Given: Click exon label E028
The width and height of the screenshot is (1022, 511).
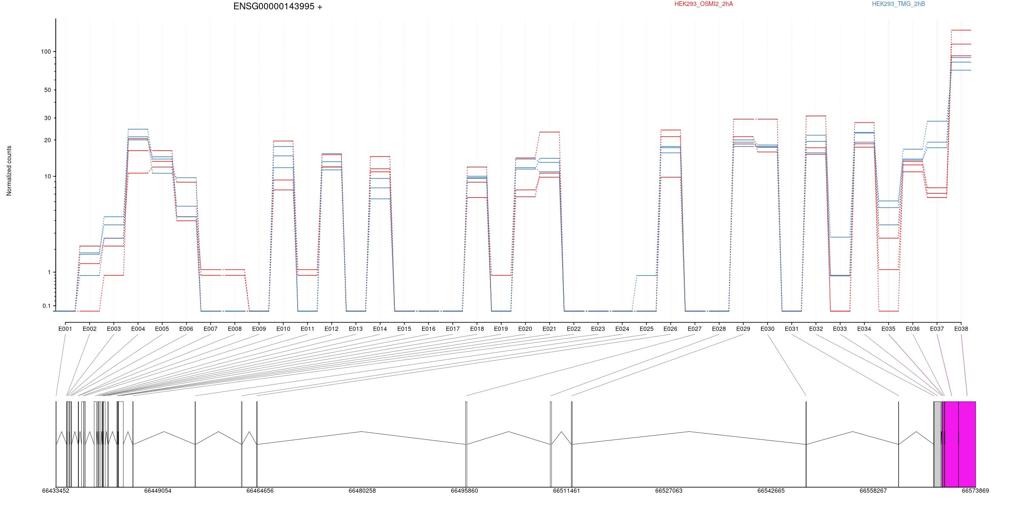Looking at the screenshot, I should point(719,329).
